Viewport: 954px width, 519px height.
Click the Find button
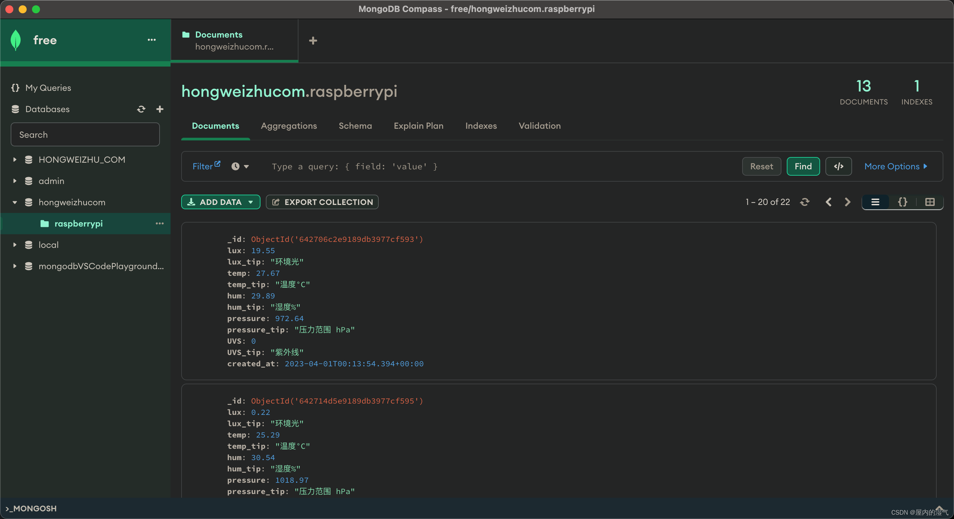pos(803,166)
